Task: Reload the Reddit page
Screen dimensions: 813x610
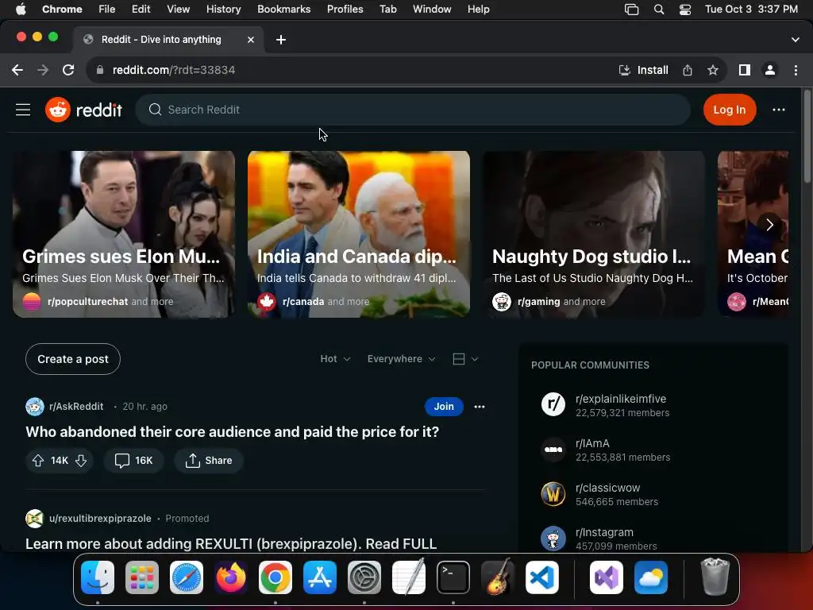Action: pyautogui.click(x=68, y=70)
